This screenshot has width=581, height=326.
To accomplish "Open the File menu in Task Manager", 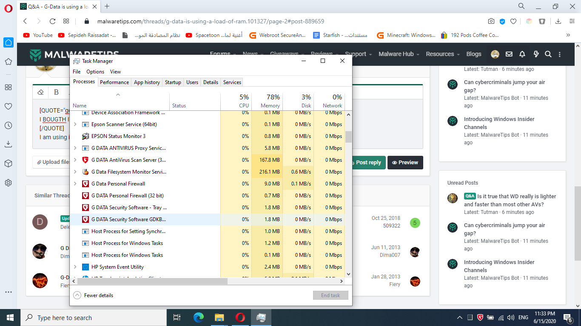I will point(77,72).
